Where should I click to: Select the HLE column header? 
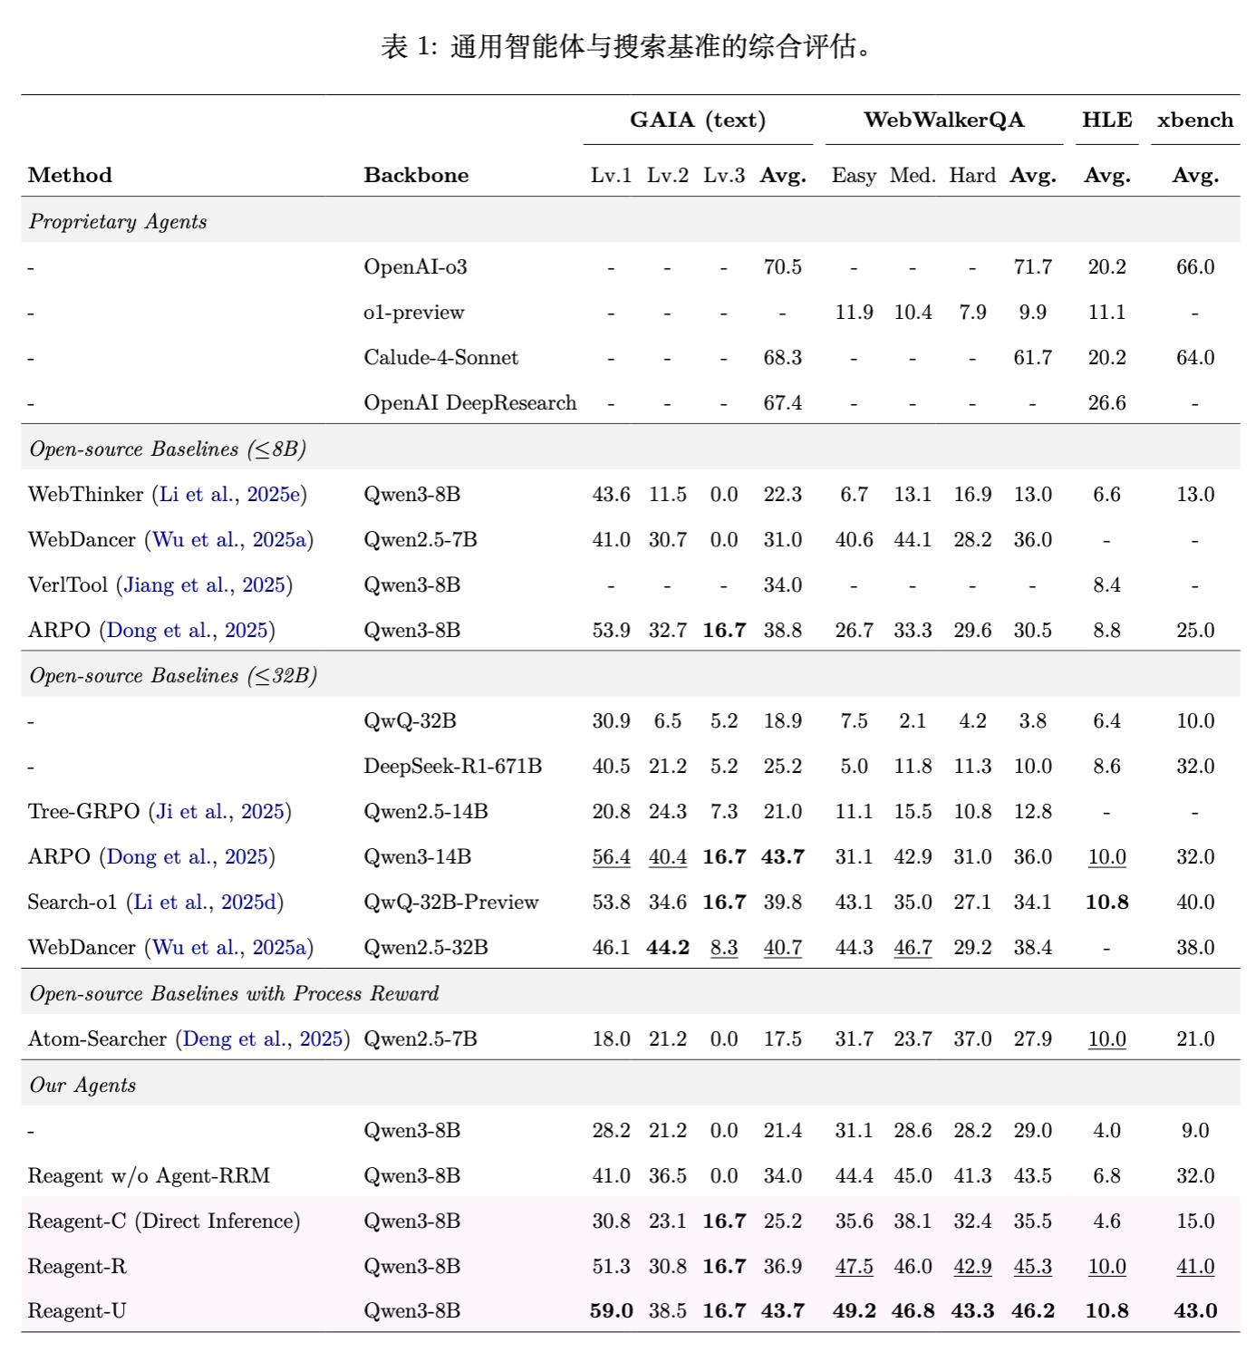pyautogui.click(x=1106, y=121)
